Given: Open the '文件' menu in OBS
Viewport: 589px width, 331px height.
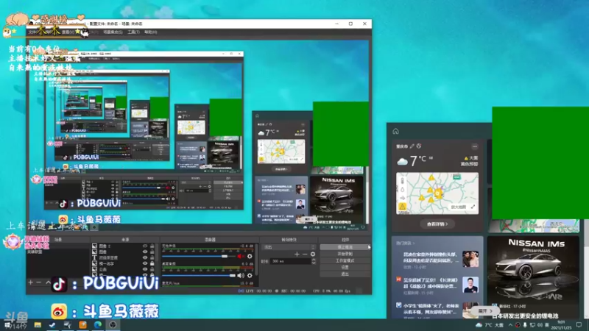Looking at the screenshot, I should (x=32, y=32).
